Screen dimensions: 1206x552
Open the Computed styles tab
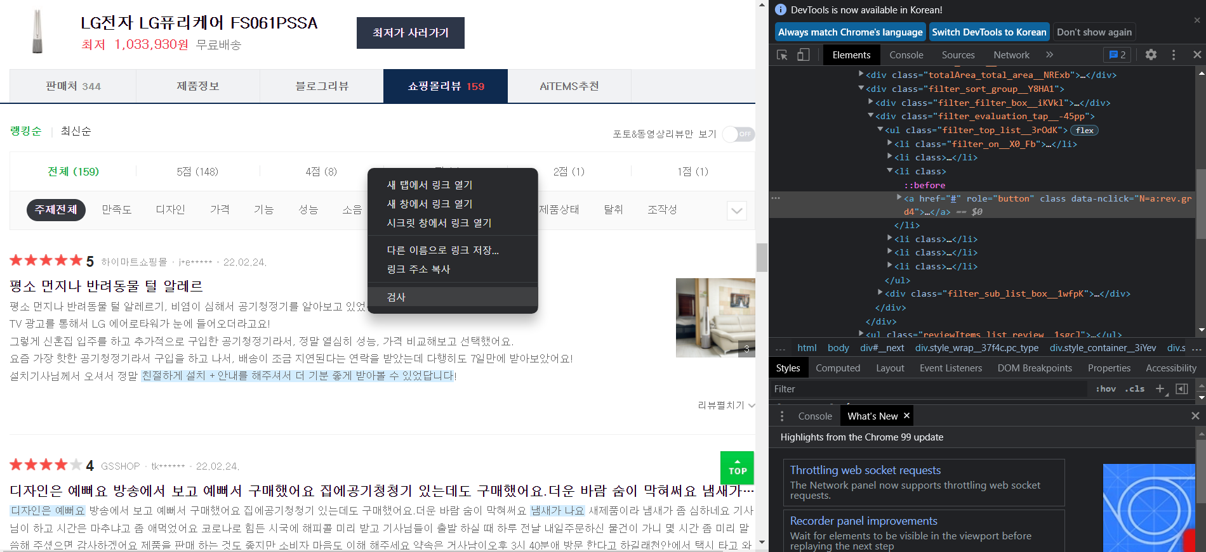(838, 368)
